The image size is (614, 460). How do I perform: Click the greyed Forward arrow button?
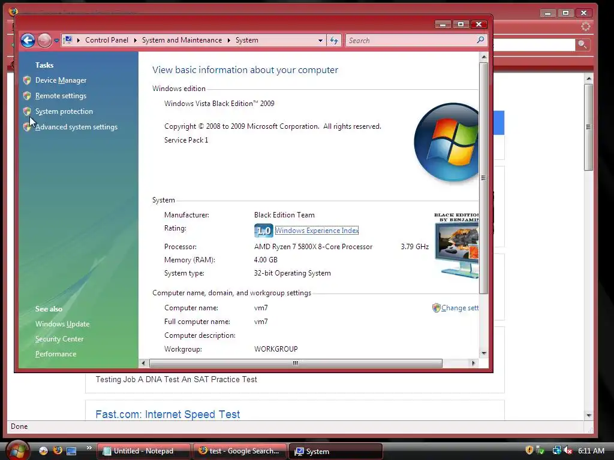(44, 40)
